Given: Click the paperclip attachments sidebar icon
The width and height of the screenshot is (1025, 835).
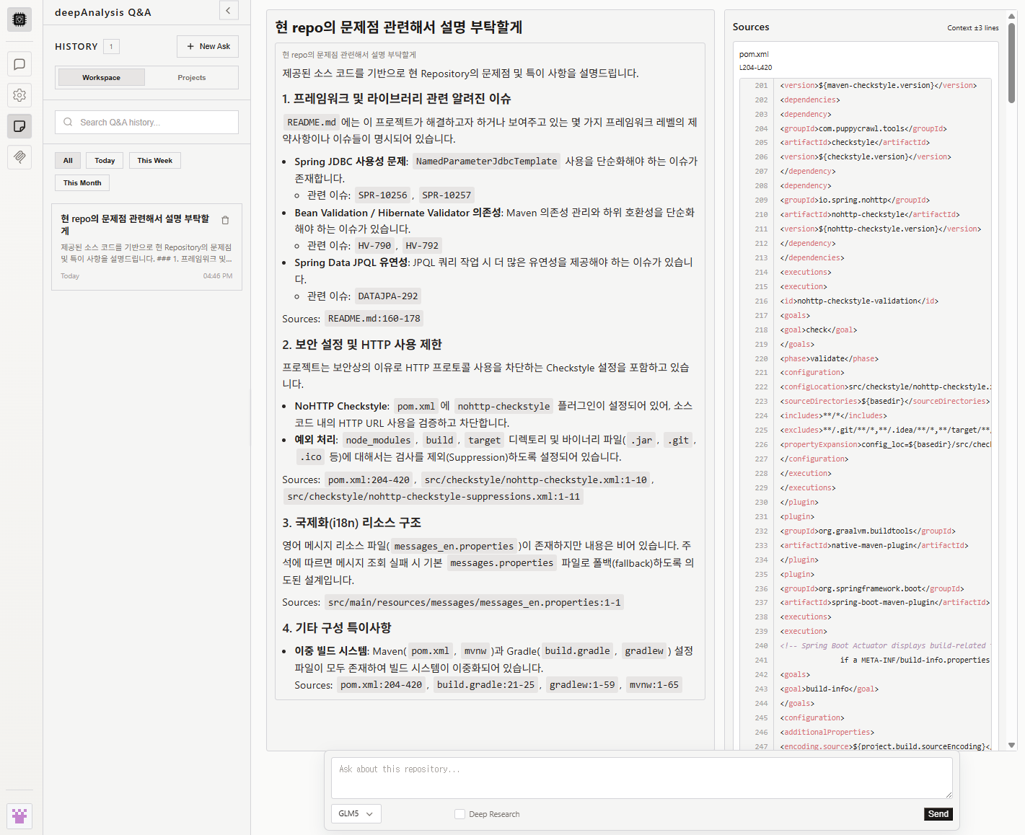Looking at the screenshot, I should coord(19,156).
